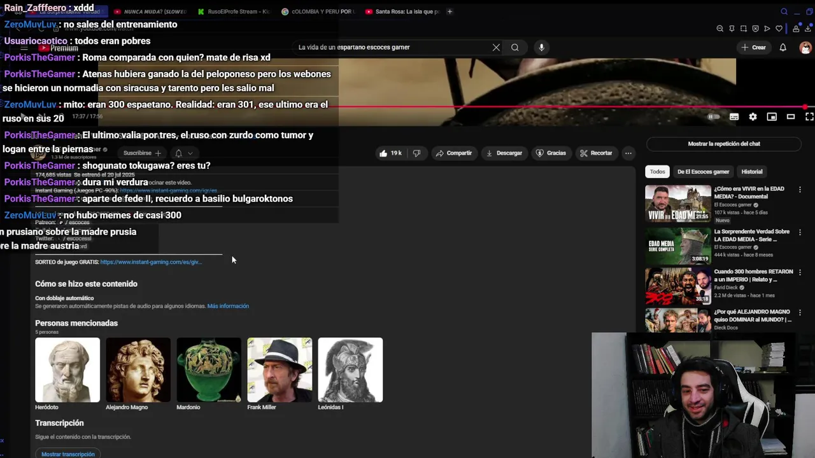Seek on the red video progress bar

pyautogui.click(x=407, y=107)
